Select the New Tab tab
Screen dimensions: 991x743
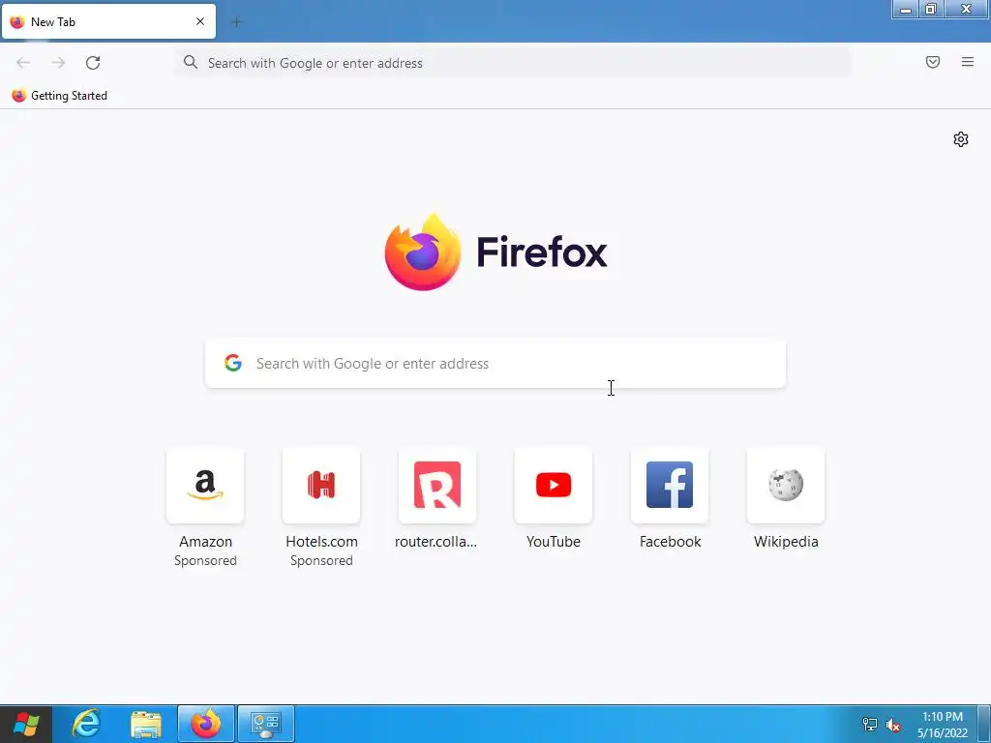tap(108, 21)
